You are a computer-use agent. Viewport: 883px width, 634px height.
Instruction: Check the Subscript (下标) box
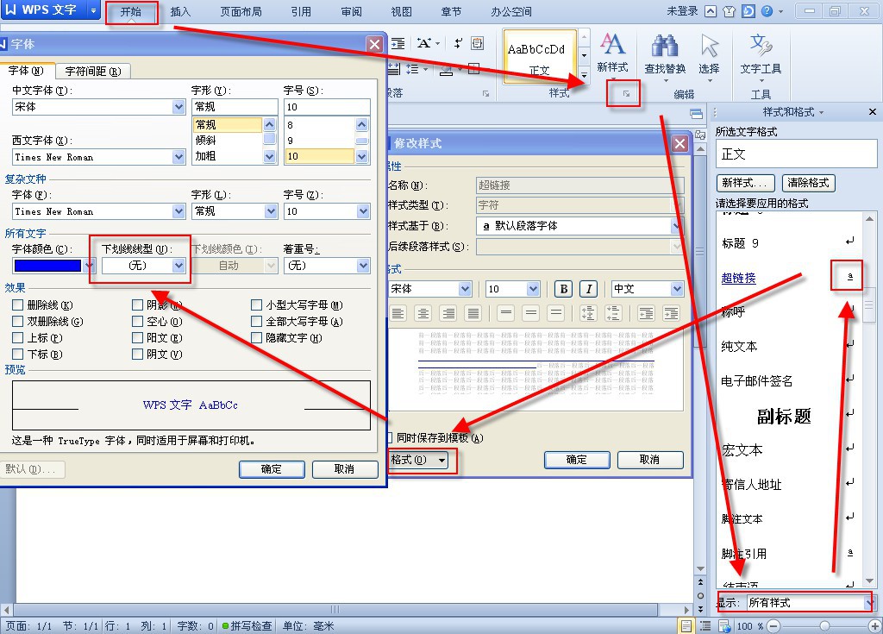(17, 354)
